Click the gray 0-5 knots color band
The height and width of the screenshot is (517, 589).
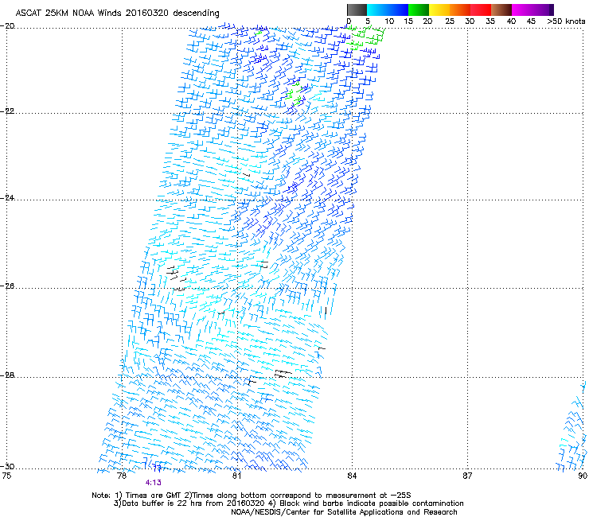pyautogui.click(x=357, y=10)
